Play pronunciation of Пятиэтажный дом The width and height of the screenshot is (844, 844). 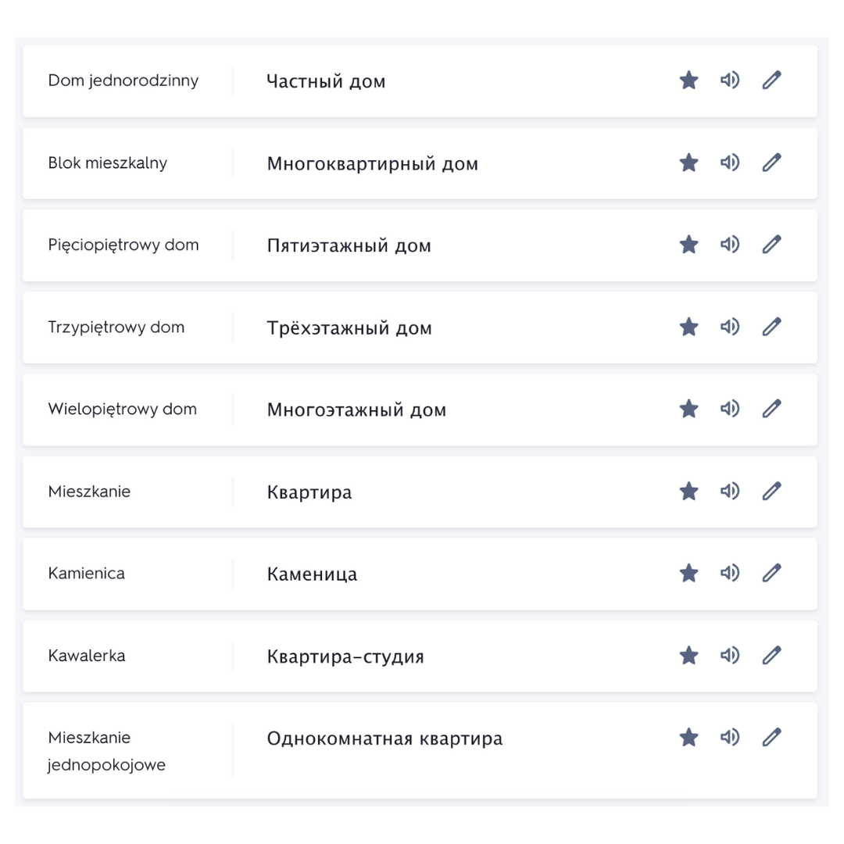point(729,245)
